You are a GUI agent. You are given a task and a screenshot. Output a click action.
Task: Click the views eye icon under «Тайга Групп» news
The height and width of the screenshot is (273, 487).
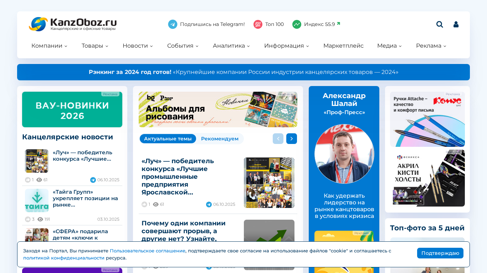point(40,219)
